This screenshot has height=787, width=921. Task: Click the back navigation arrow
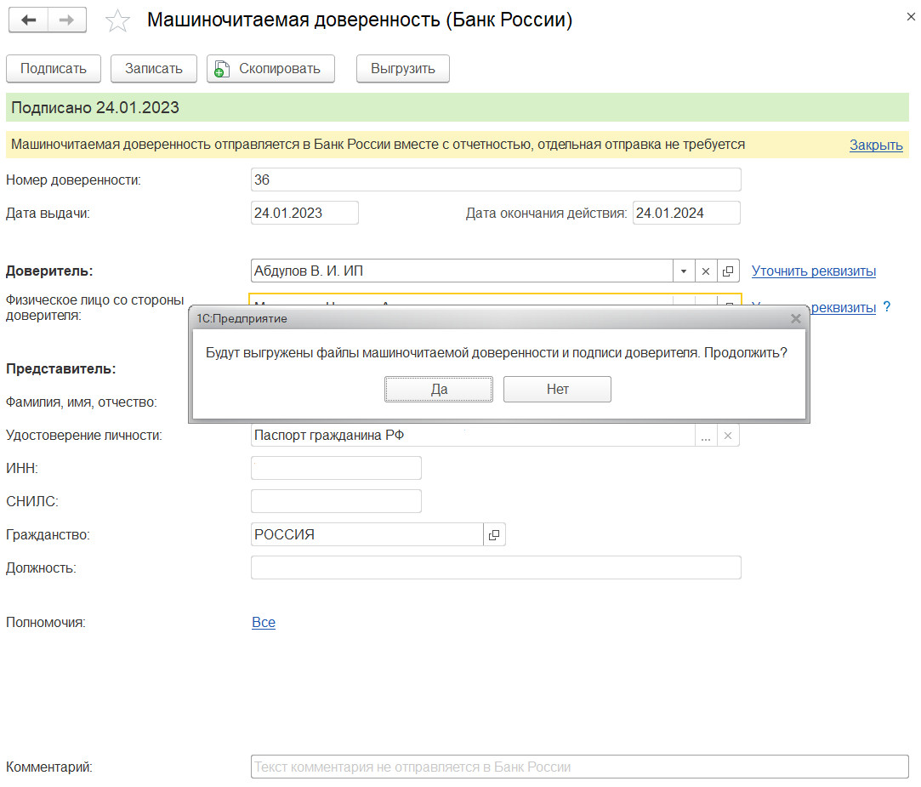(27, 20)
